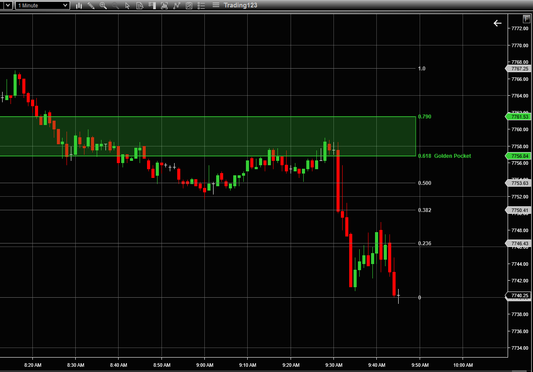Select the zoom in magnifier tool

103,5
